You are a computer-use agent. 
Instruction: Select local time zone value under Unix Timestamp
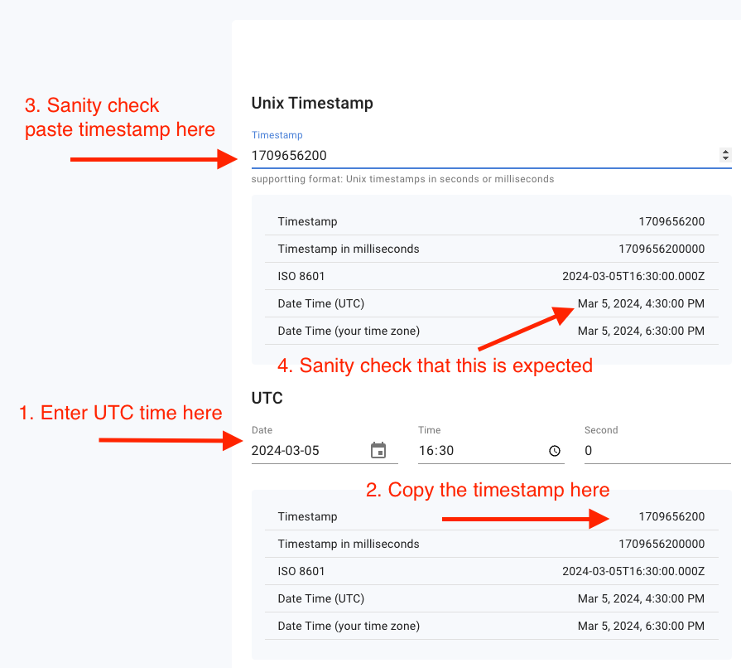(641, 331)
